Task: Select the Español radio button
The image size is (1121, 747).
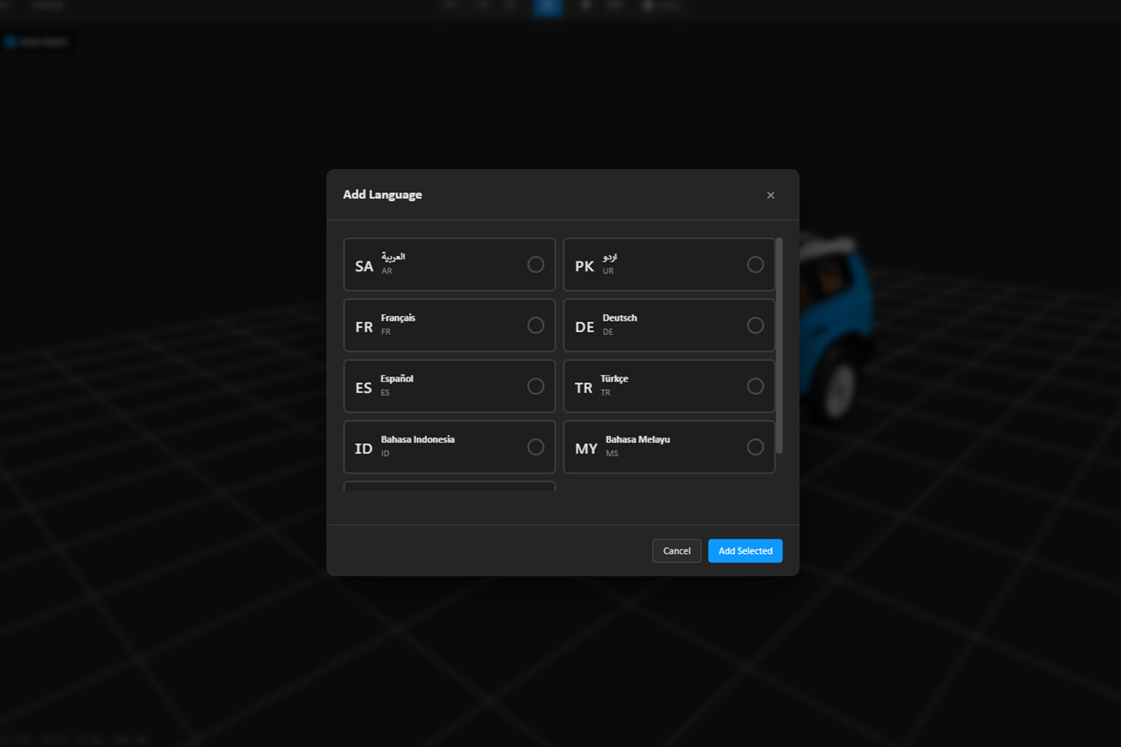Action: tap(535, 386)
